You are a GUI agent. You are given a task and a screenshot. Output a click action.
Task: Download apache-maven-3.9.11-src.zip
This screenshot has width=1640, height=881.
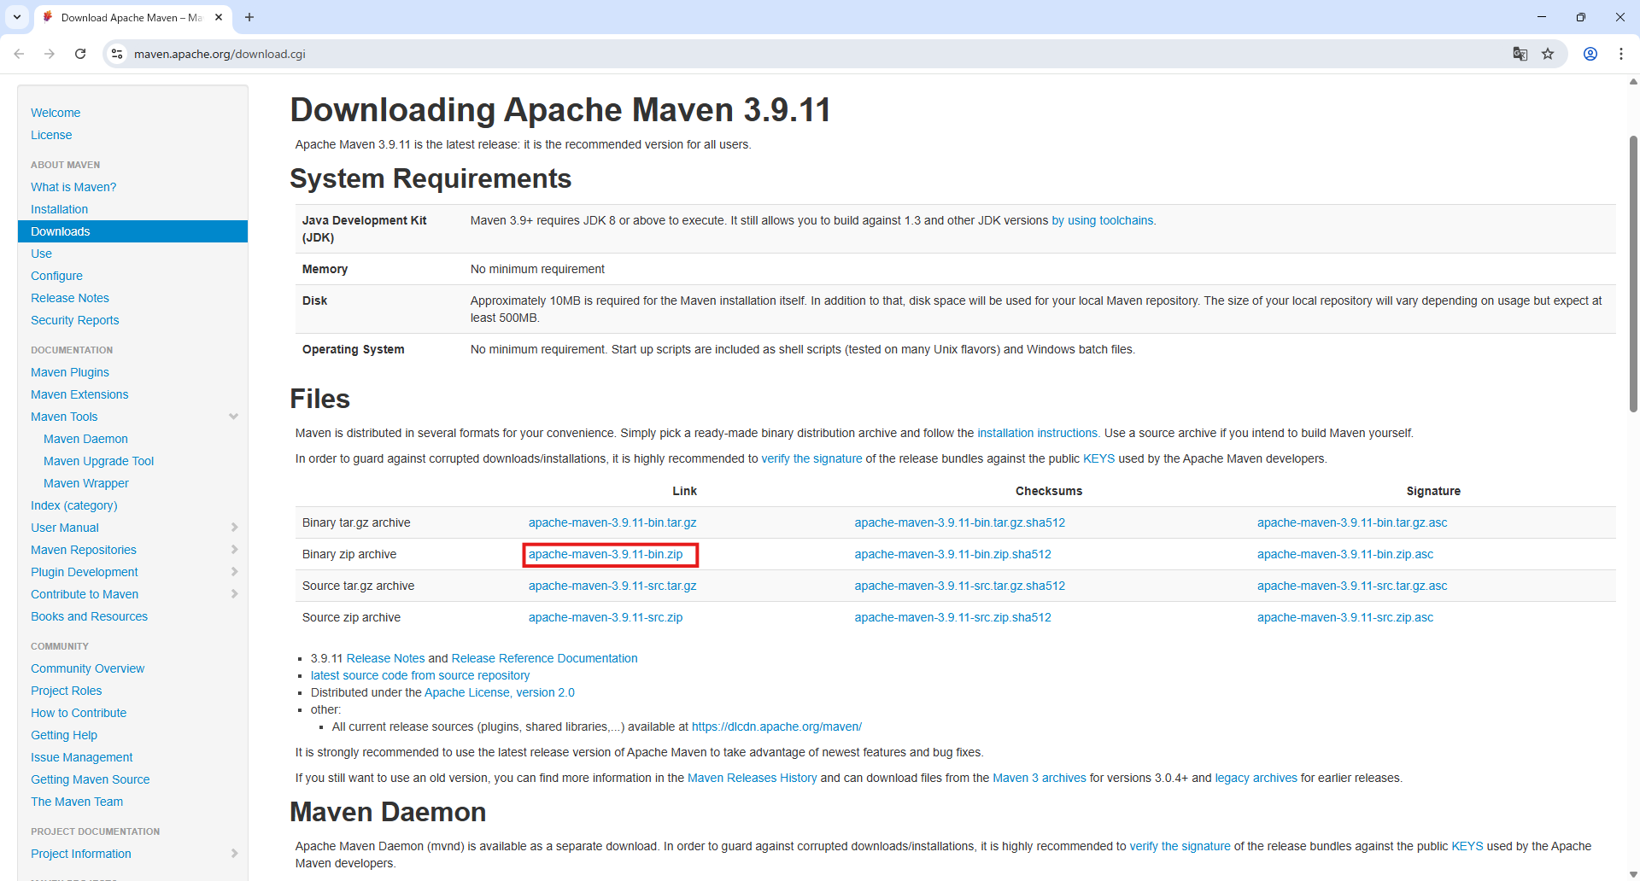coord(606,617)
